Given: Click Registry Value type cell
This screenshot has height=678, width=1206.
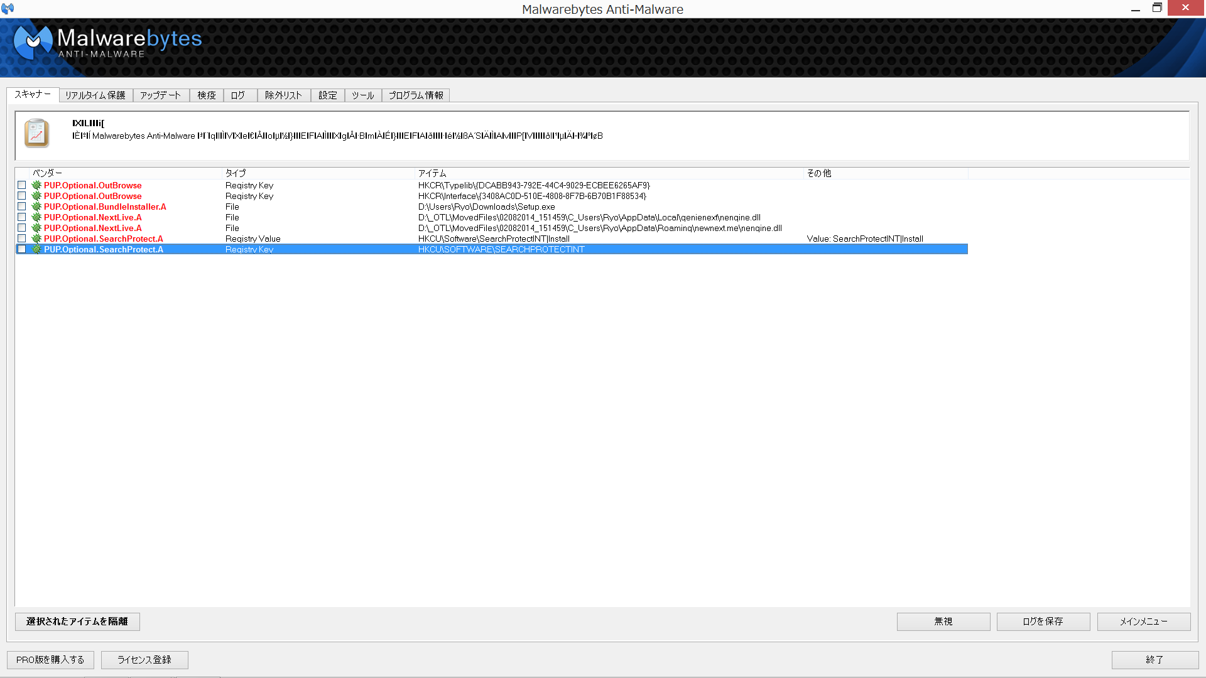Looking at the screenshot, I should (253, 239).
